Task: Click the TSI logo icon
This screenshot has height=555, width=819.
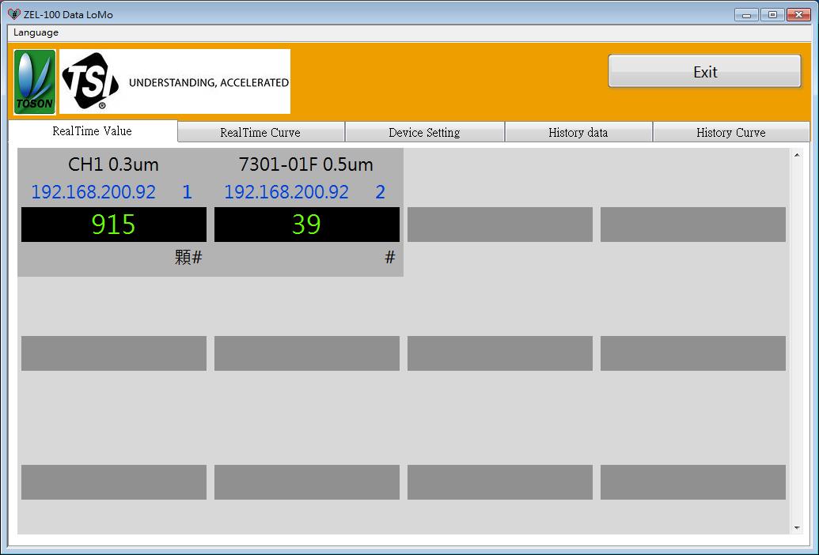Action: [89, 80]
